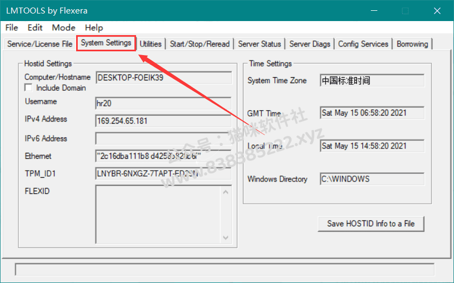
Task: Select the System Settings tab
Action: point(106,43)
